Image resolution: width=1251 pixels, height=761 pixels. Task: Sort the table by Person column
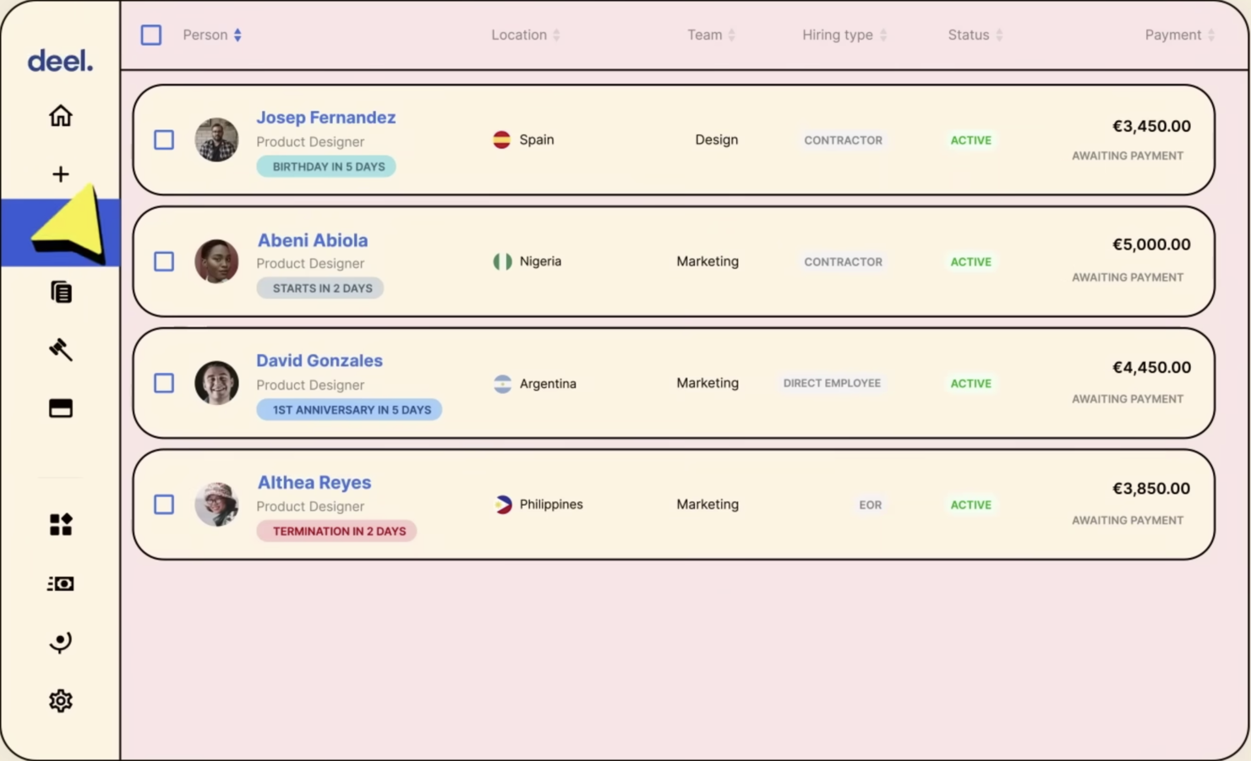click(x=238, y=35)
